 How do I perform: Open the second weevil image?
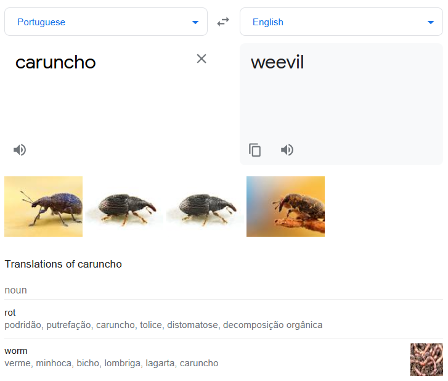click(123, 208)
